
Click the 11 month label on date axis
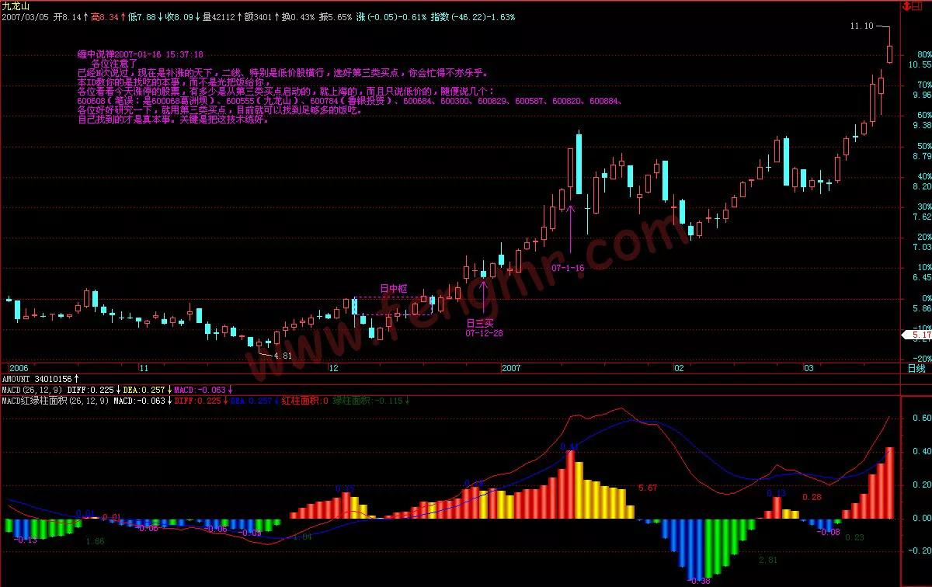coord(144,368)
